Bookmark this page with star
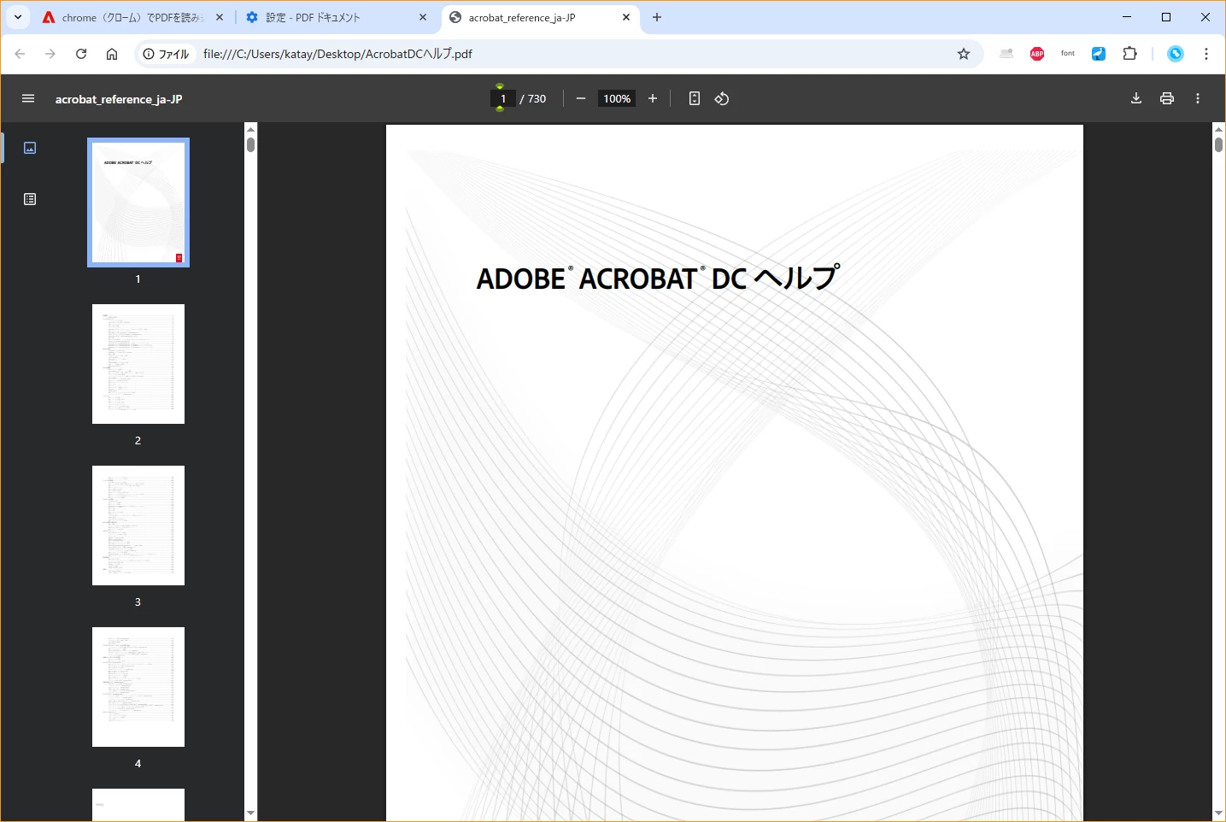 pos(964,54)
